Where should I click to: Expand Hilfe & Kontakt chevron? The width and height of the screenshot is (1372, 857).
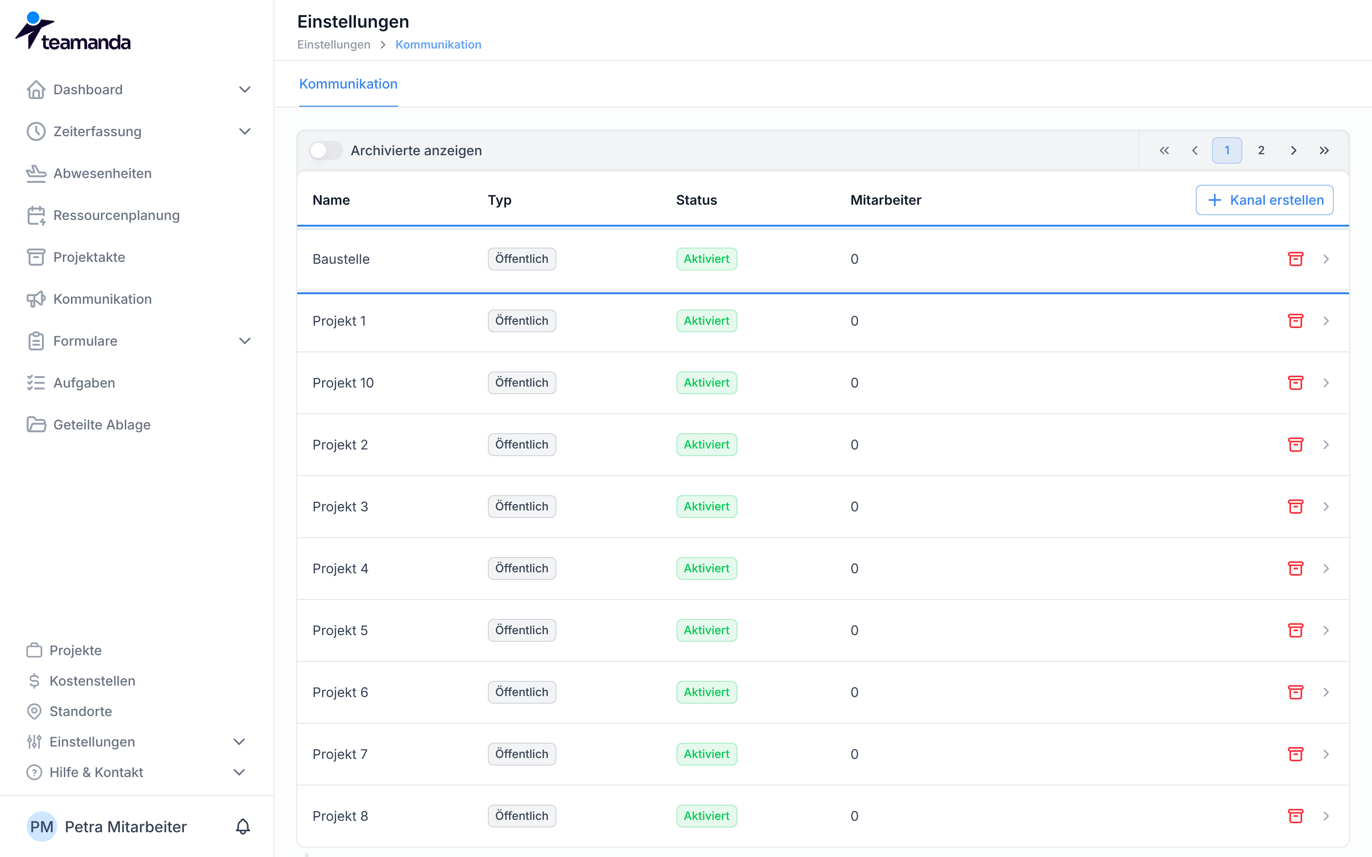click(239, 773)
